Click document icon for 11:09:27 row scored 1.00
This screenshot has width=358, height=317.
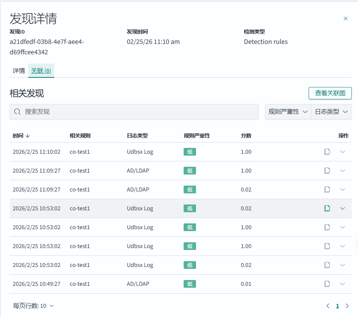pos(327,171)
